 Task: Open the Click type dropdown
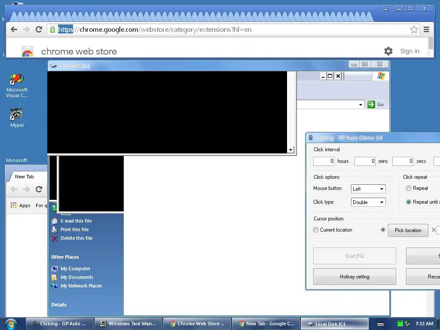368,202
